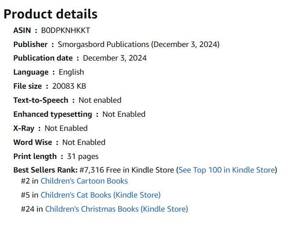Click the #2 rank number
The width and height of the screenshot is (302, 238).
24,181
